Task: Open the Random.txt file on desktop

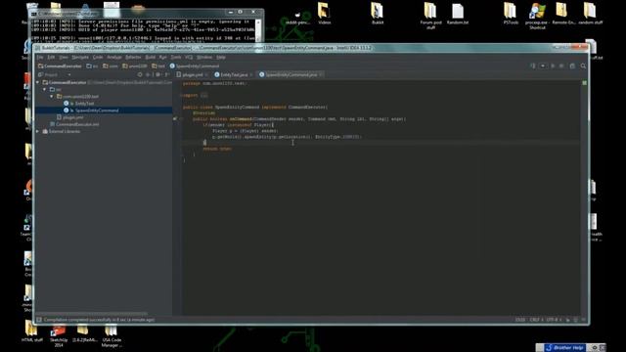Action: [458, 14]
